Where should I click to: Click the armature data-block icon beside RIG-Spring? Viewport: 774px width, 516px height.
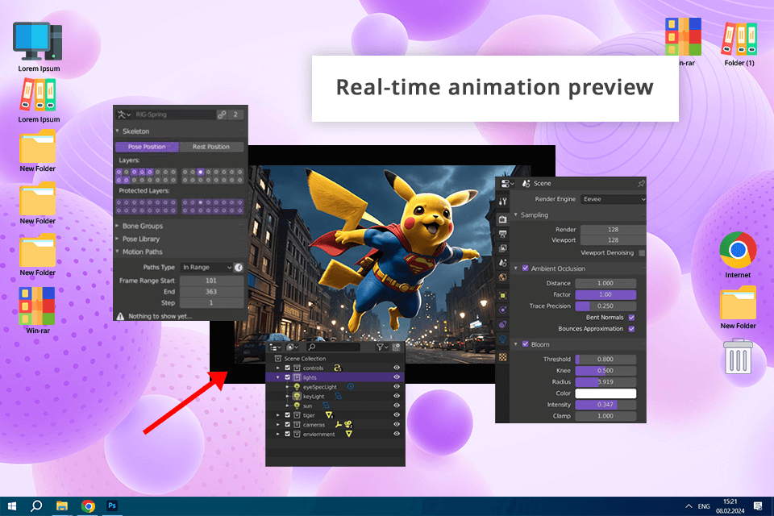pyautogui.click(x=123, y=114)
